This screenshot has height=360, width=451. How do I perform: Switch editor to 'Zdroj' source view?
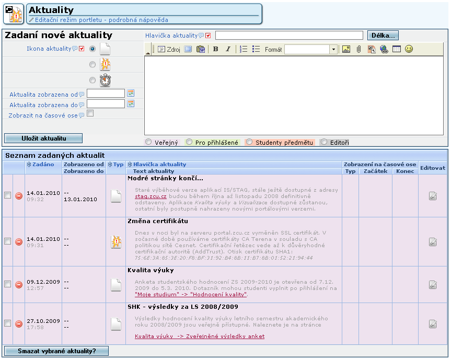(169, 49)
